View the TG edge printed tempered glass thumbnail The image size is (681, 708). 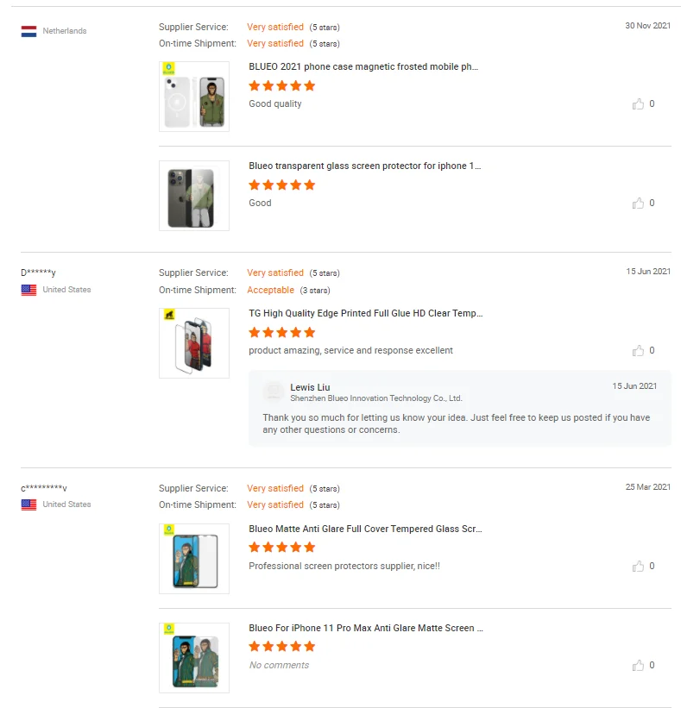[194, 343]
